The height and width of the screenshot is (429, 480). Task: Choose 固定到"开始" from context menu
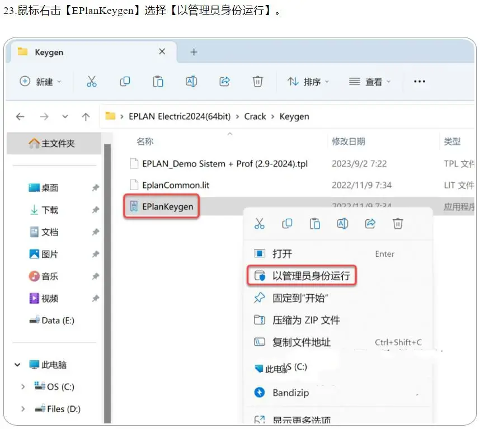click(x=338, y=298)
